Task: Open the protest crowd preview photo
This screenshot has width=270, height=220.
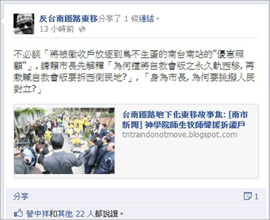Action: coord(64,141)
